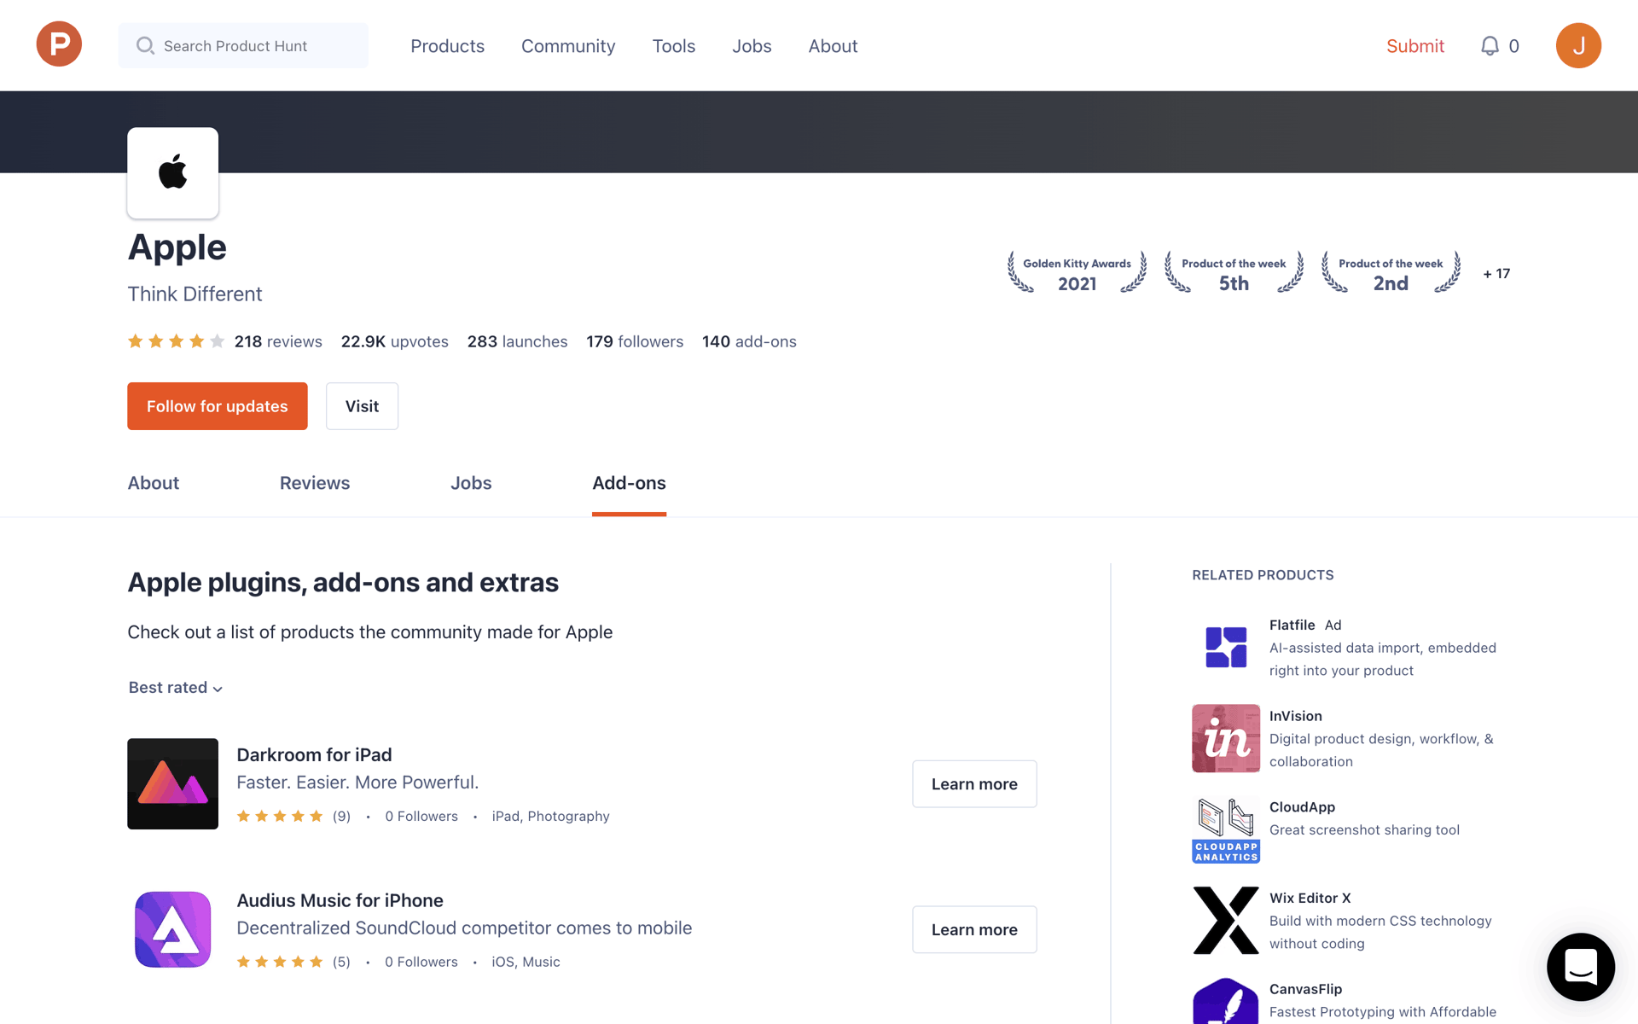The width and height of the screenshot is (1638, 1024).
Task: Open 218 reviews link
Action: coord(278,341)
